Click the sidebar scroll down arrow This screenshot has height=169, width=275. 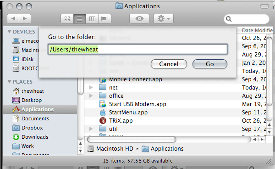(80, 151)
